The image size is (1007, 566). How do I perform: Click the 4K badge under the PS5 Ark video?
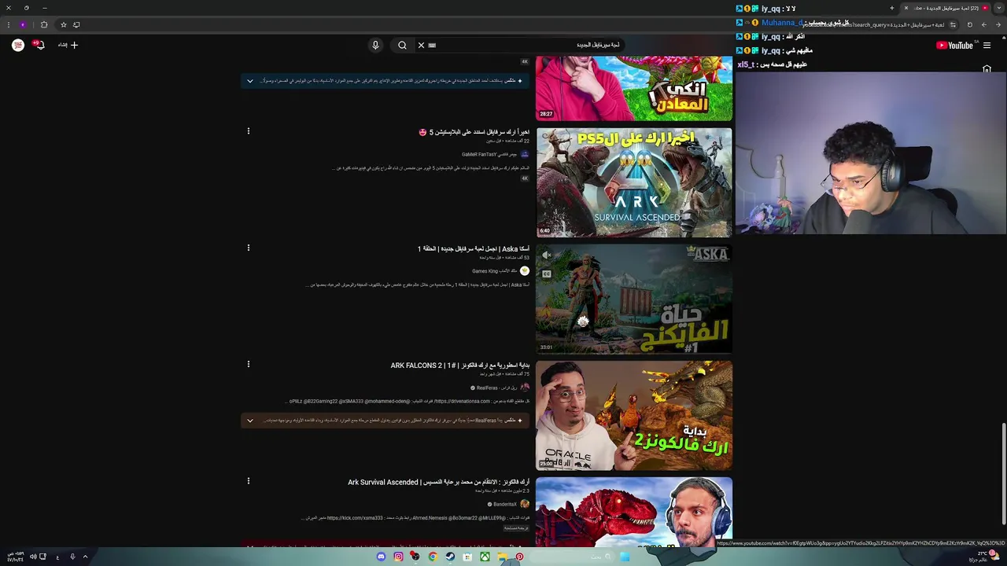coord(525,178)
